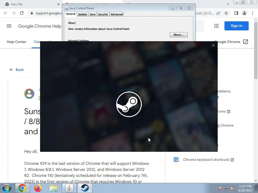Open Chrome three-dot menu

(252, 13)
